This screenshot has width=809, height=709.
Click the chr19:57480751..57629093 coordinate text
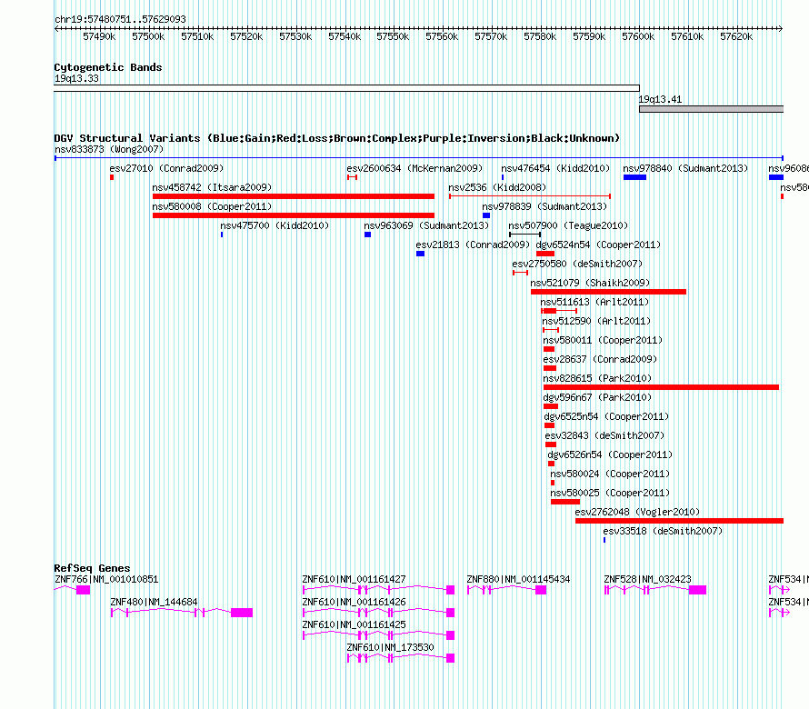(x=120, y=19)
